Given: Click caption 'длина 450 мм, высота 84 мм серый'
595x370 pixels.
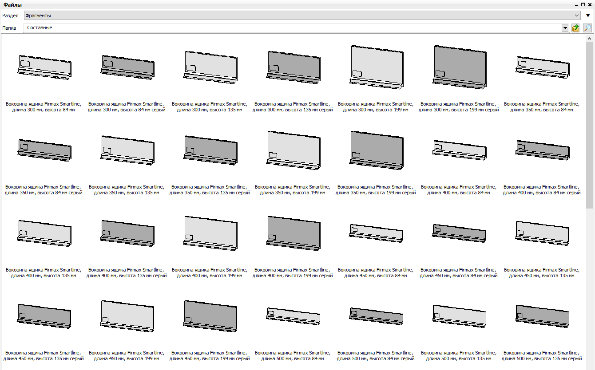Looking at the screenshot, I should pos(459,276).
